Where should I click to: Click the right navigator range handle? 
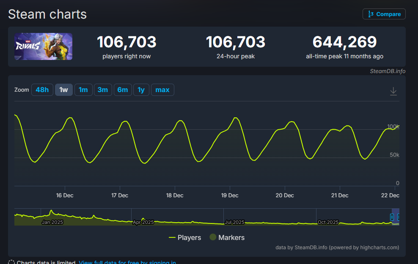[x=398, y=217]
